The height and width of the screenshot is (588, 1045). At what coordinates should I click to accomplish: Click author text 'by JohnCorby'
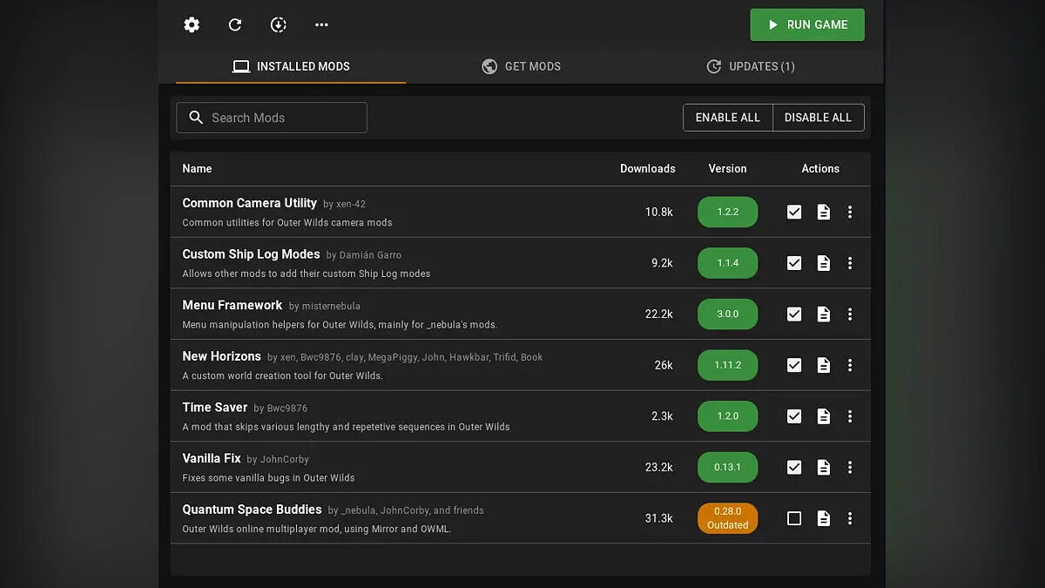(x=278, y=460)
